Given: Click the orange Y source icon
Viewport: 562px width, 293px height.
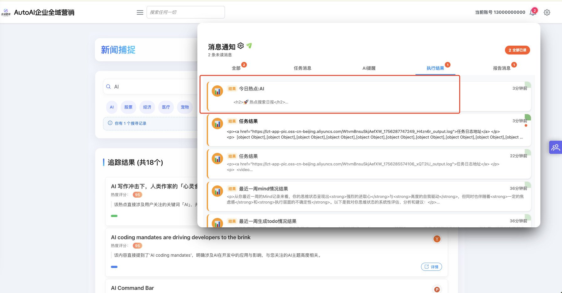Looking at the screenshot, I should click(437, 239).
